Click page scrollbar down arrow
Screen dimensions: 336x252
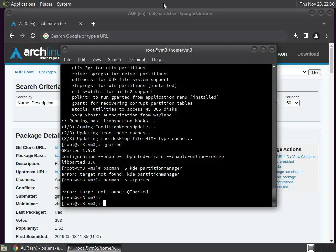pyautogui.click(x=331, y=241)
